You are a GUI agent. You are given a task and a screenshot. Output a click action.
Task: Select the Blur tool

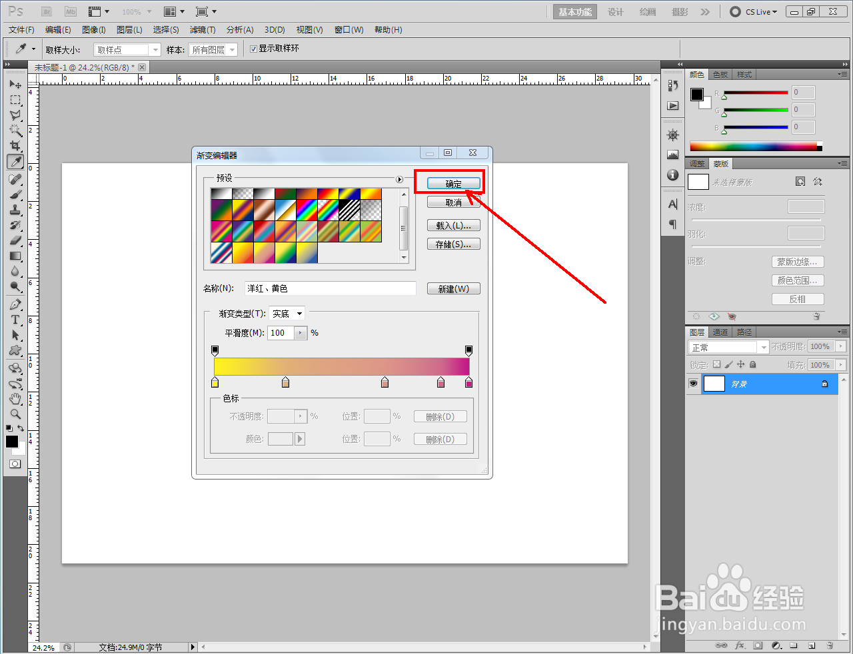(x=15, y=271)
